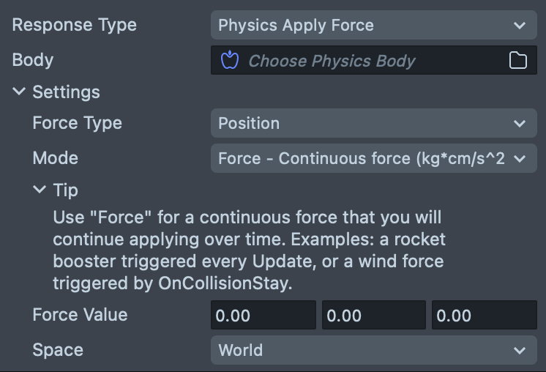Viewport: 546px width, 372px height.
Task: Click the Force Value label
Action: pyautogui.click(x=81, y=315)
